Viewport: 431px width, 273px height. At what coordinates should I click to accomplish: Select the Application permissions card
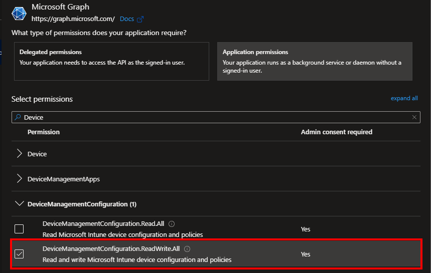click(315, 61)
